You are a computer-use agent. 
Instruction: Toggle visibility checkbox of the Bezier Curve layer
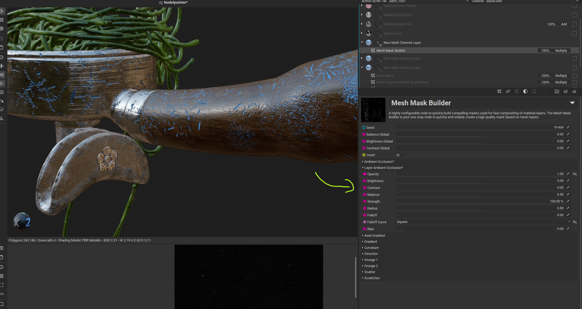click(574, 33)
